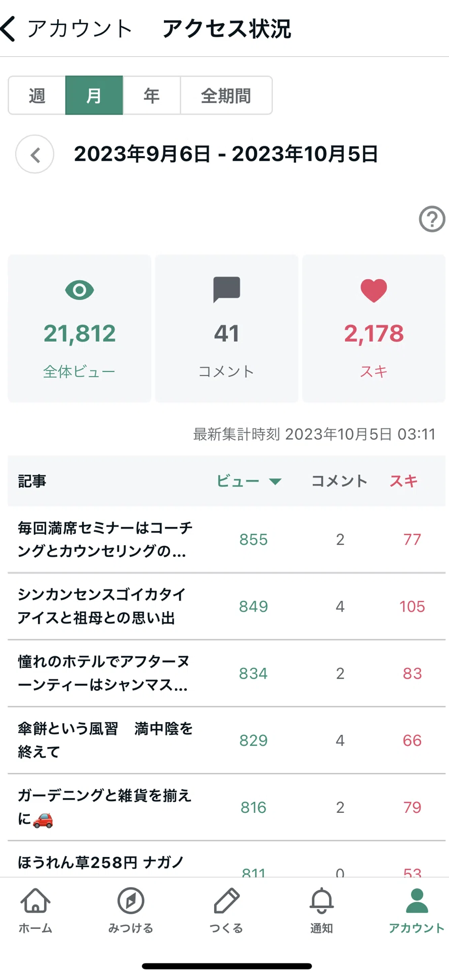Sort articles by スキ column
Viewport: 449px width, 973px height.
pos(403,481)
